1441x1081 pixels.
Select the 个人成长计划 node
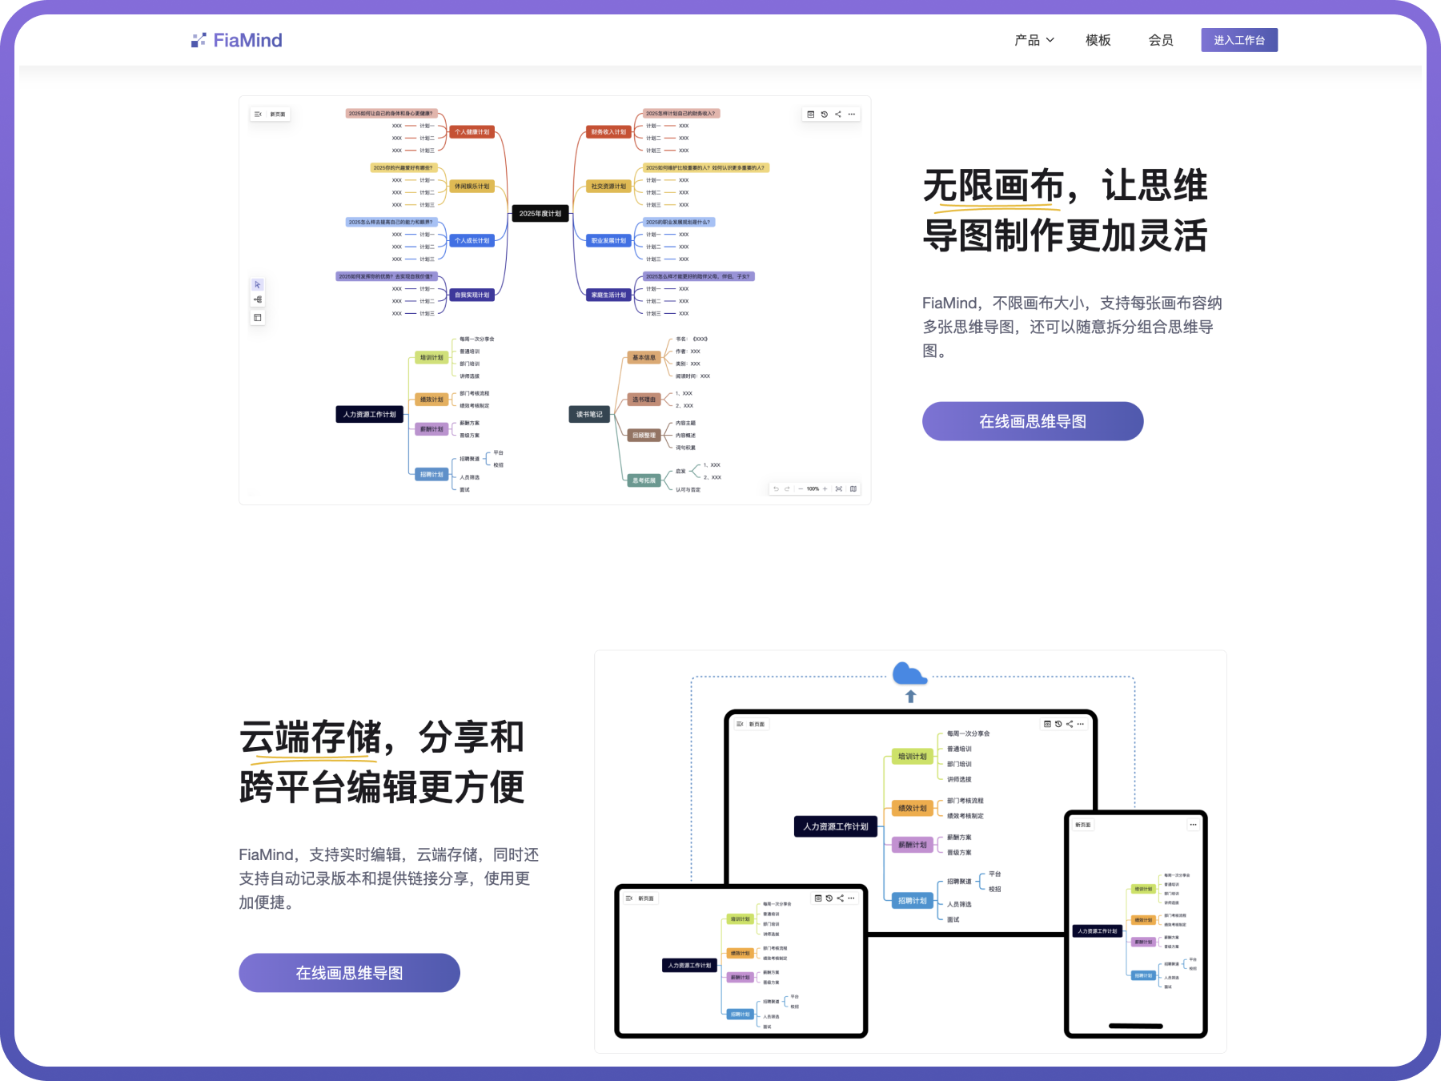click(x=472, y=241)
